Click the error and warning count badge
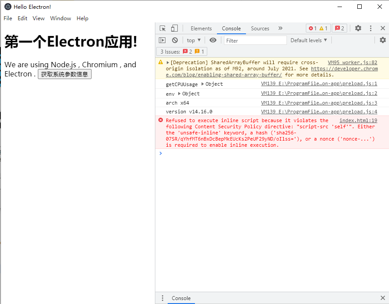 [318, 29]
